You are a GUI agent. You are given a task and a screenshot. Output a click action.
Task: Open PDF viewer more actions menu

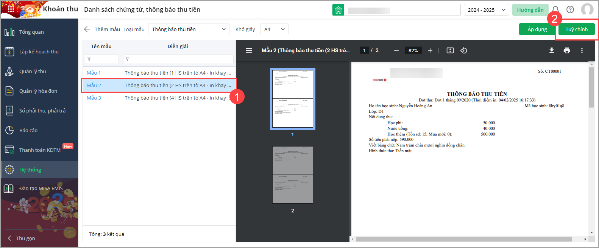point(582,50)
